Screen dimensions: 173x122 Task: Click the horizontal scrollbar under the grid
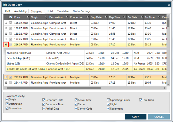tap(81, 88)
